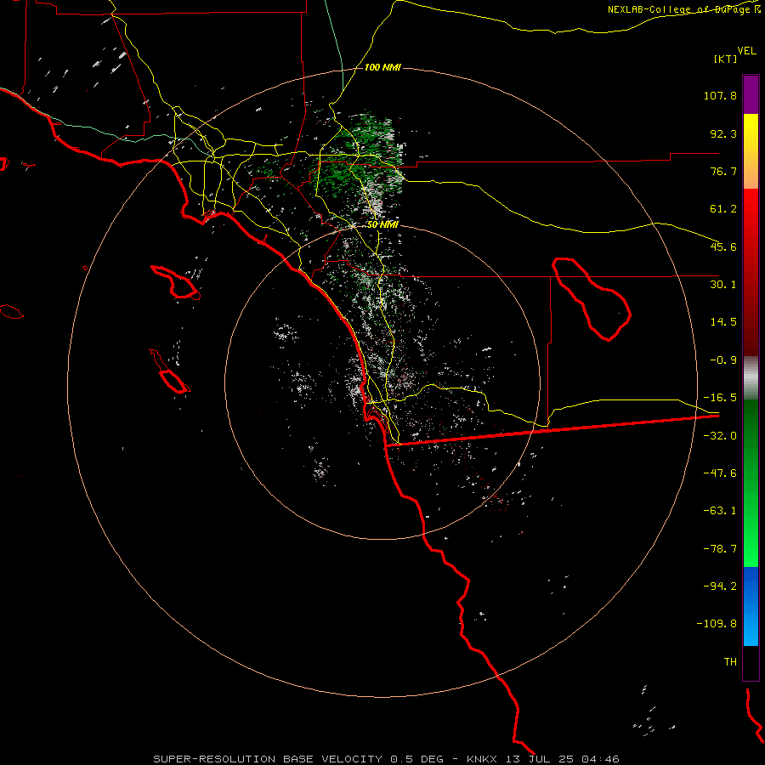Select the 92.3 legend value

[x=723, y=133]
